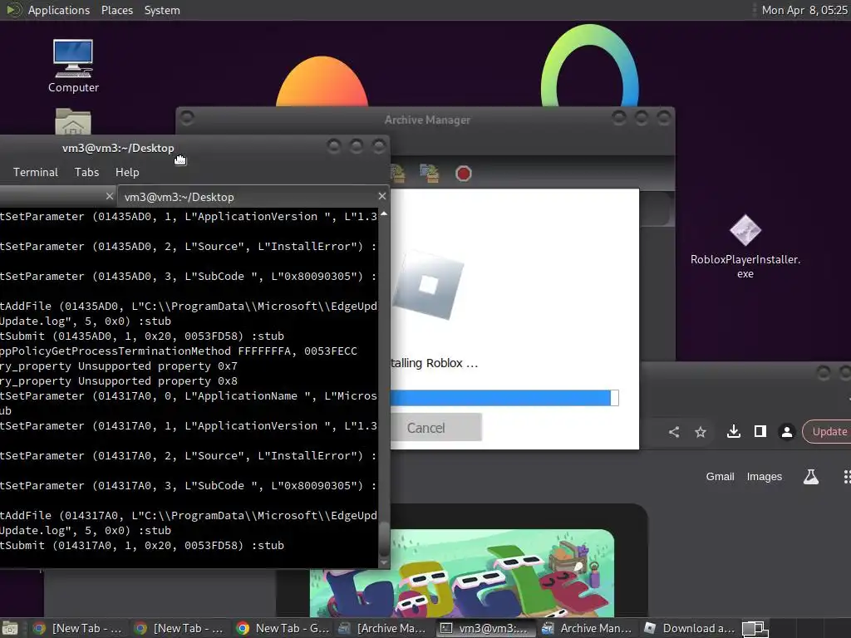851x638 pixels.
Task: Open the Applications menu
Action: tap(59, 10)
